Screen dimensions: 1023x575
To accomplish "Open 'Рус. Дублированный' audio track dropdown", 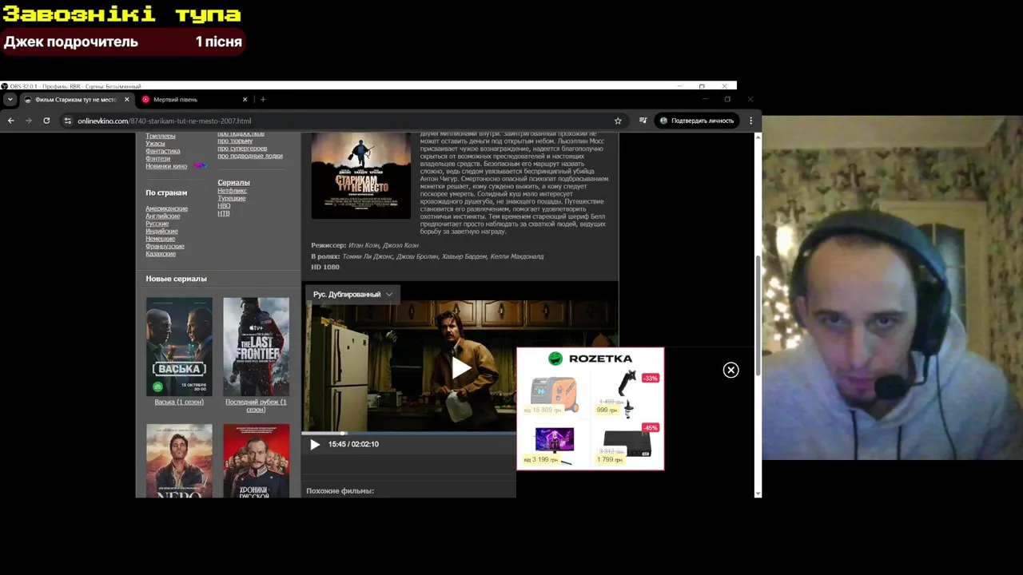I will pyautogui.click(x=352, y=294).
